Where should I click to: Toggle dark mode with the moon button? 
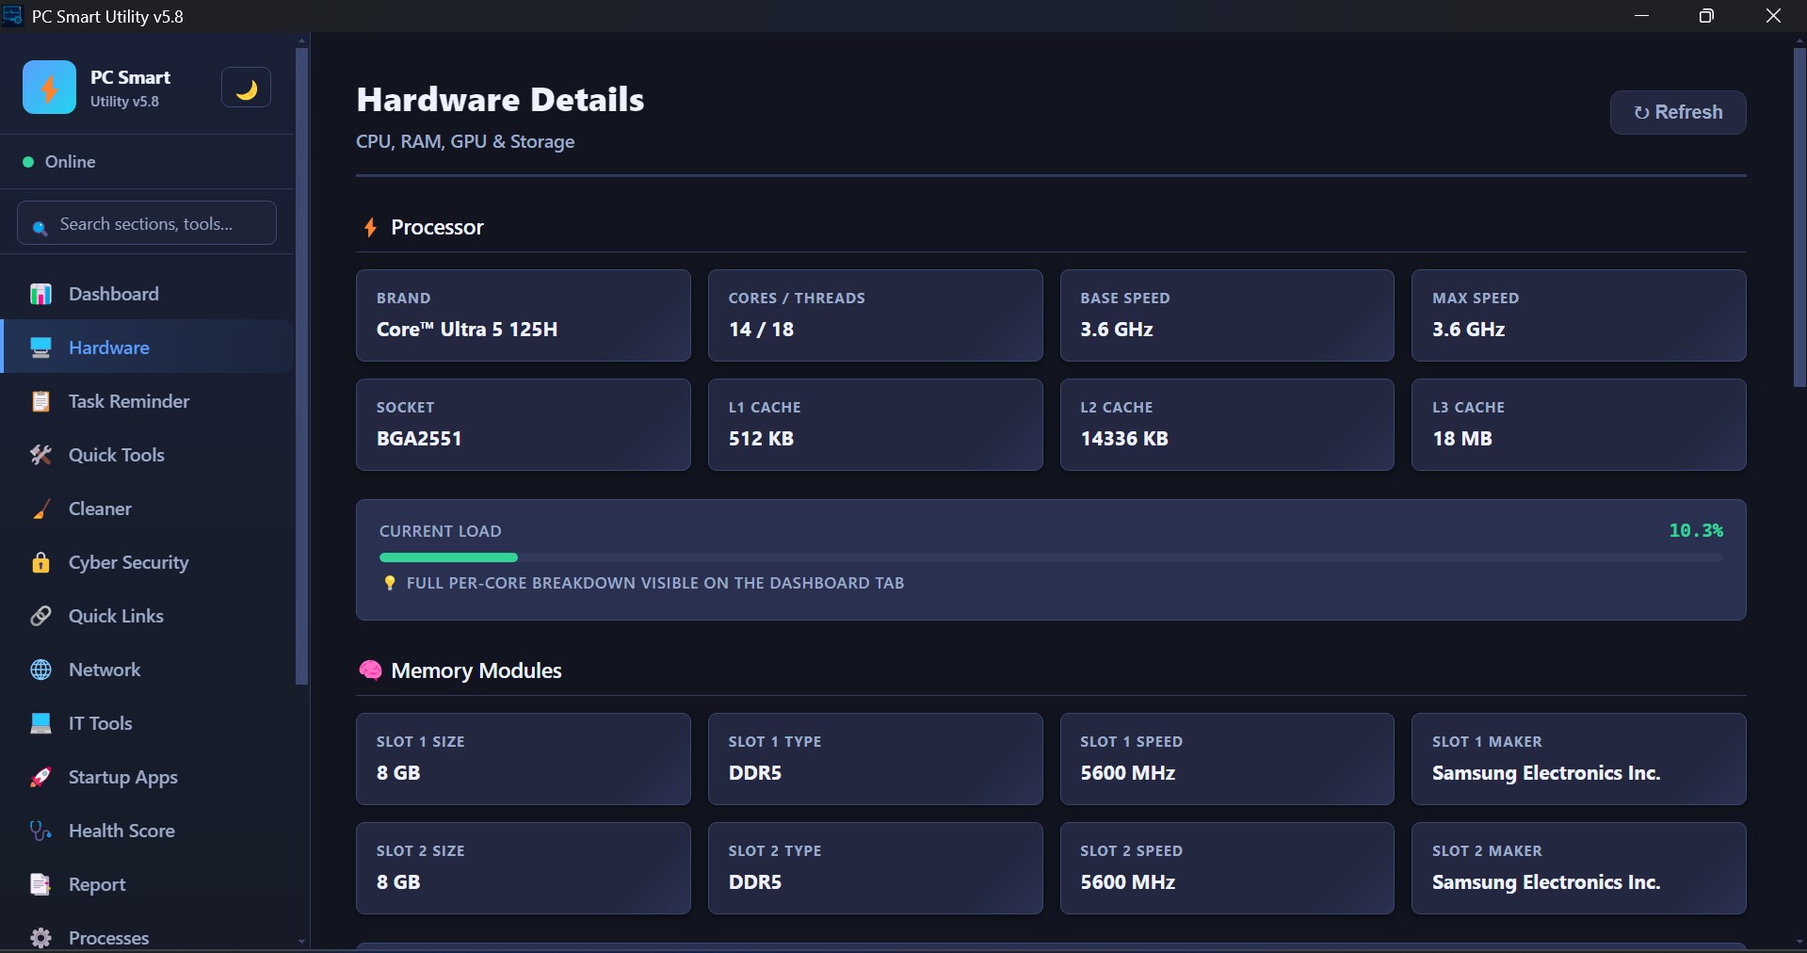pos(246,88)
